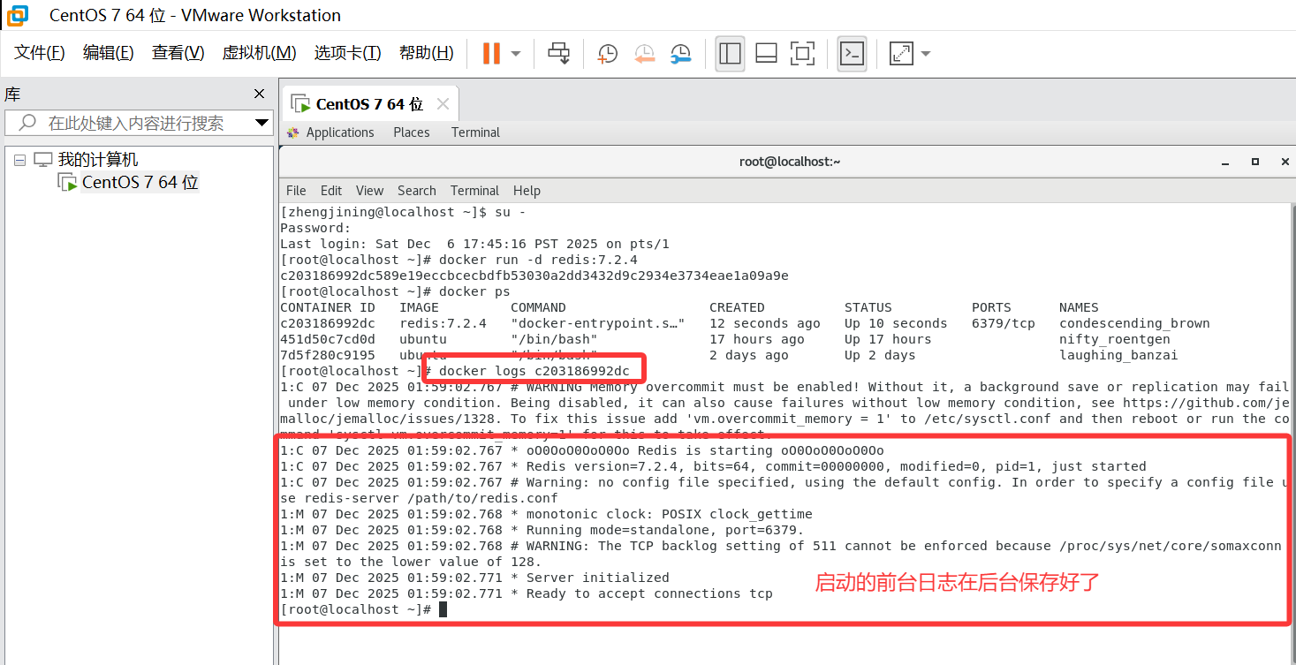Open the library search filter dropdown
This screenshot has width=1296, height=665.
click(261, 123)
